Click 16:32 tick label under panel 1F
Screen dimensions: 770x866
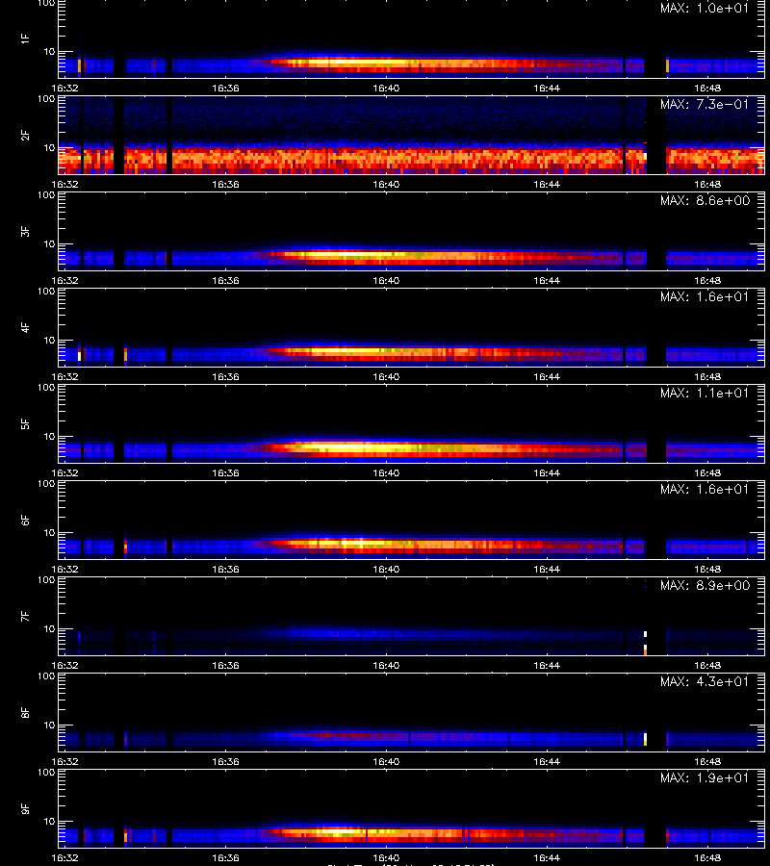tap(64, 89)
